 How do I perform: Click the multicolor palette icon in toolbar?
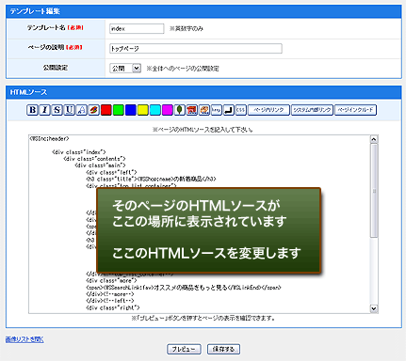coord(93,110)
